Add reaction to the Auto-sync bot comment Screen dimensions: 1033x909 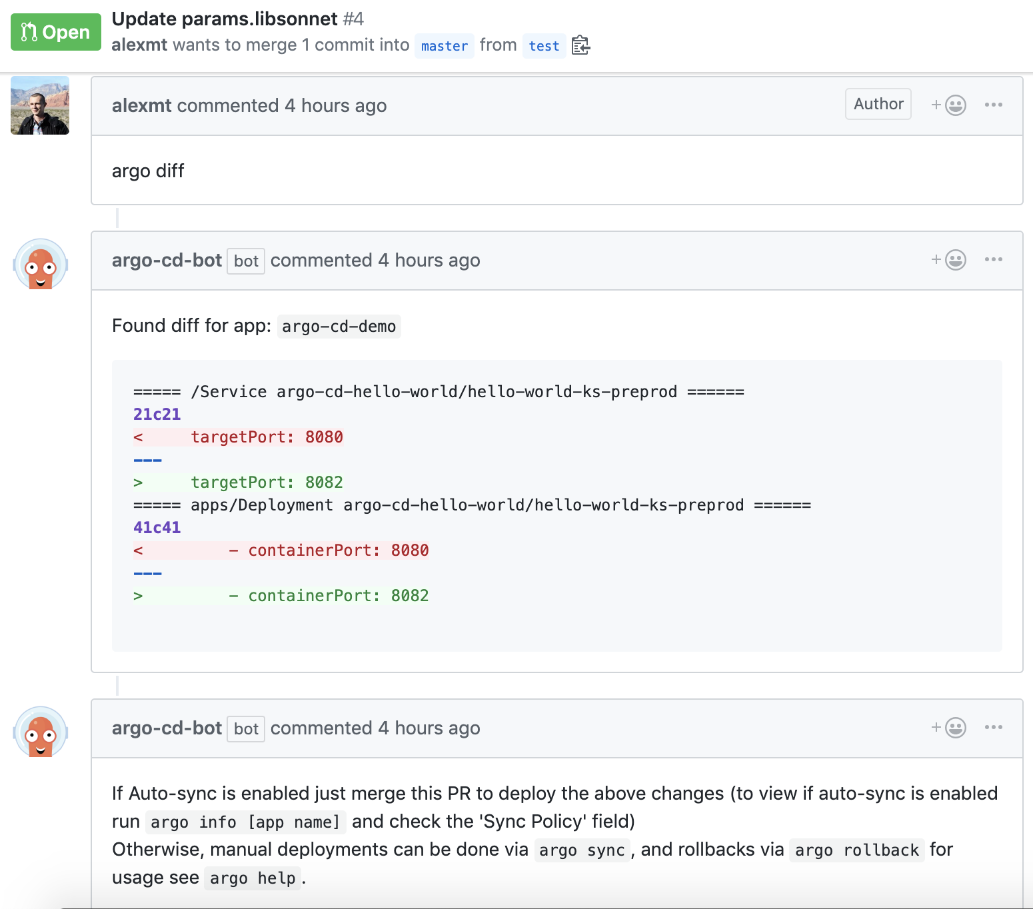coord(948,727)
